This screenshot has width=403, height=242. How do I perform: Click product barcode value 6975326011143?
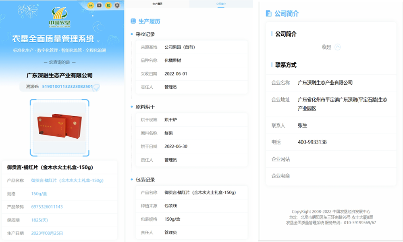click(x=47, y=207)
